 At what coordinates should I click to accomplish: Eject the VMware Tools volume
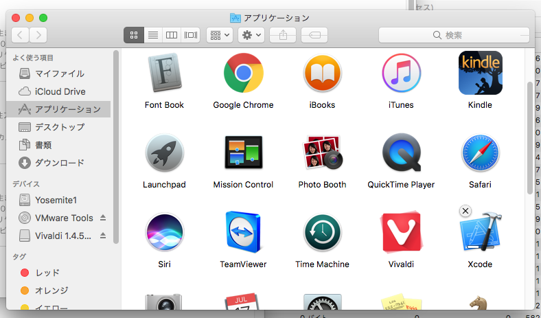(103, 218)
